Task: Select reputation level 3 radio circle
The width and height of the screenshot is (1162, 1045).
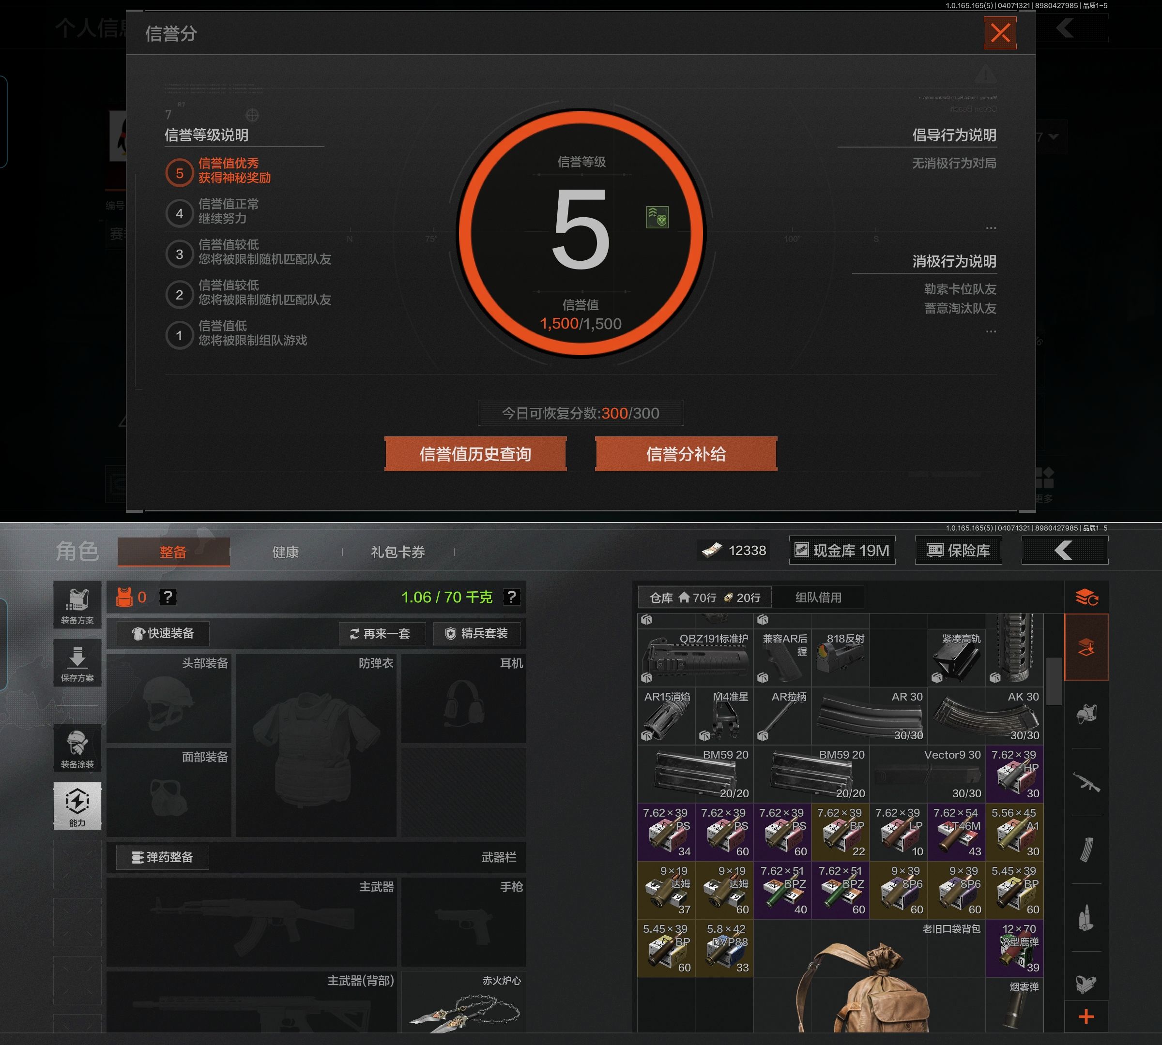Action: 179,254
